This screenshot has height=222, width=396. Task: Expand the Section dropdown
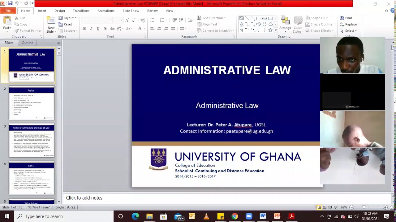pyautogui.click(x=68, y=31)
